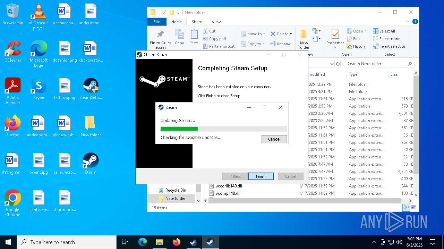Click Copy path in the Explorer ribbon
Screen dimensions: 444x249
[215, 39]
